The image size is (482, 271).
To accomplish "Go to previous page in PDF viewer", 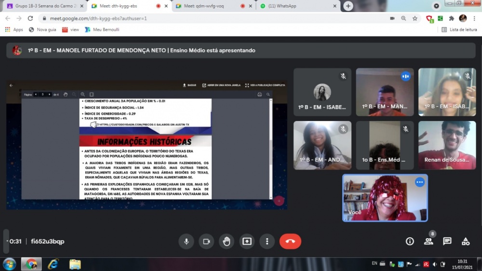I will point(36,95).
